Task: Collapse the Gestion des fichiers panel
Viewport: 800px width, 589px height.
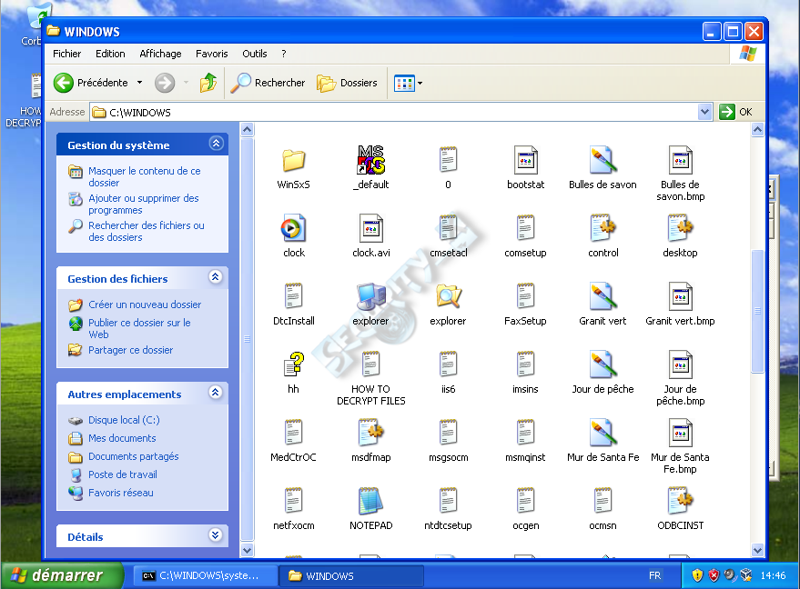Action: pyautogui.click(x=216, y=277)
